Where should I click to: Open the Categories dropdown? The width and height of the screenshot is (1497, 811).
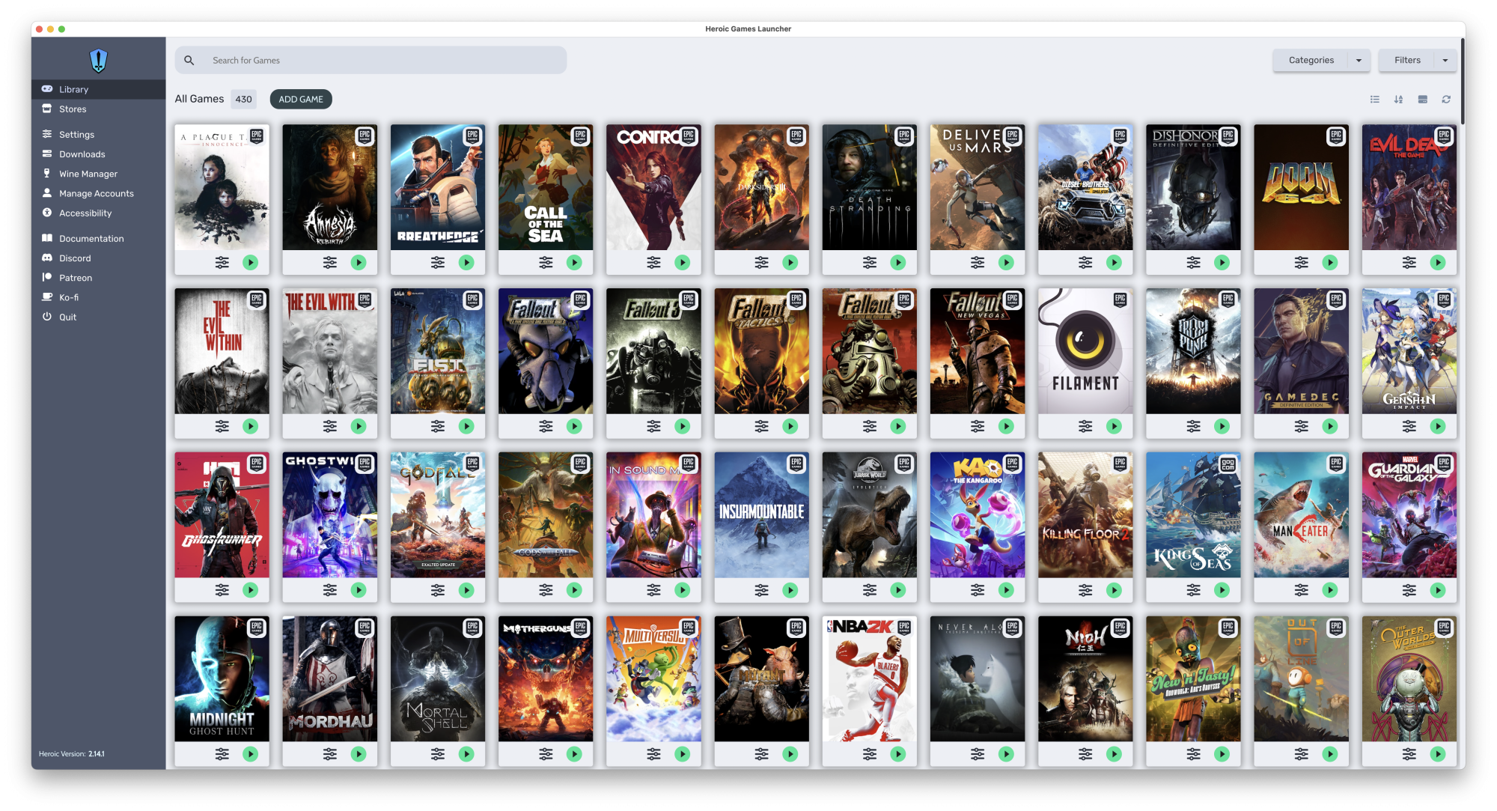click(x=1320, y=61)
